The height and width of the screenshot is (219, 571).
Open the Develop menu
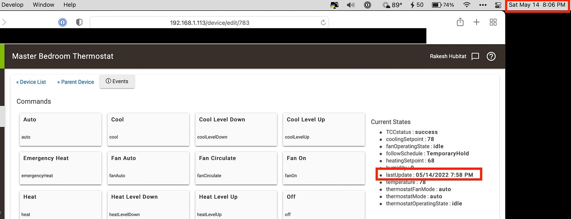[x=12, y=5]
